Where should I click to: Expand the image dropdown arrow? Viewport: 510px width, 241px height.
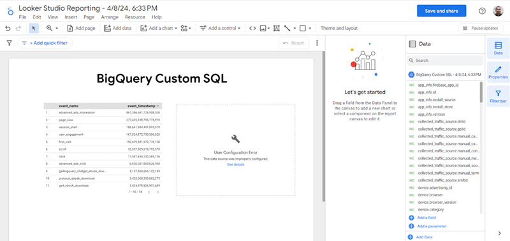coord(268,28)
